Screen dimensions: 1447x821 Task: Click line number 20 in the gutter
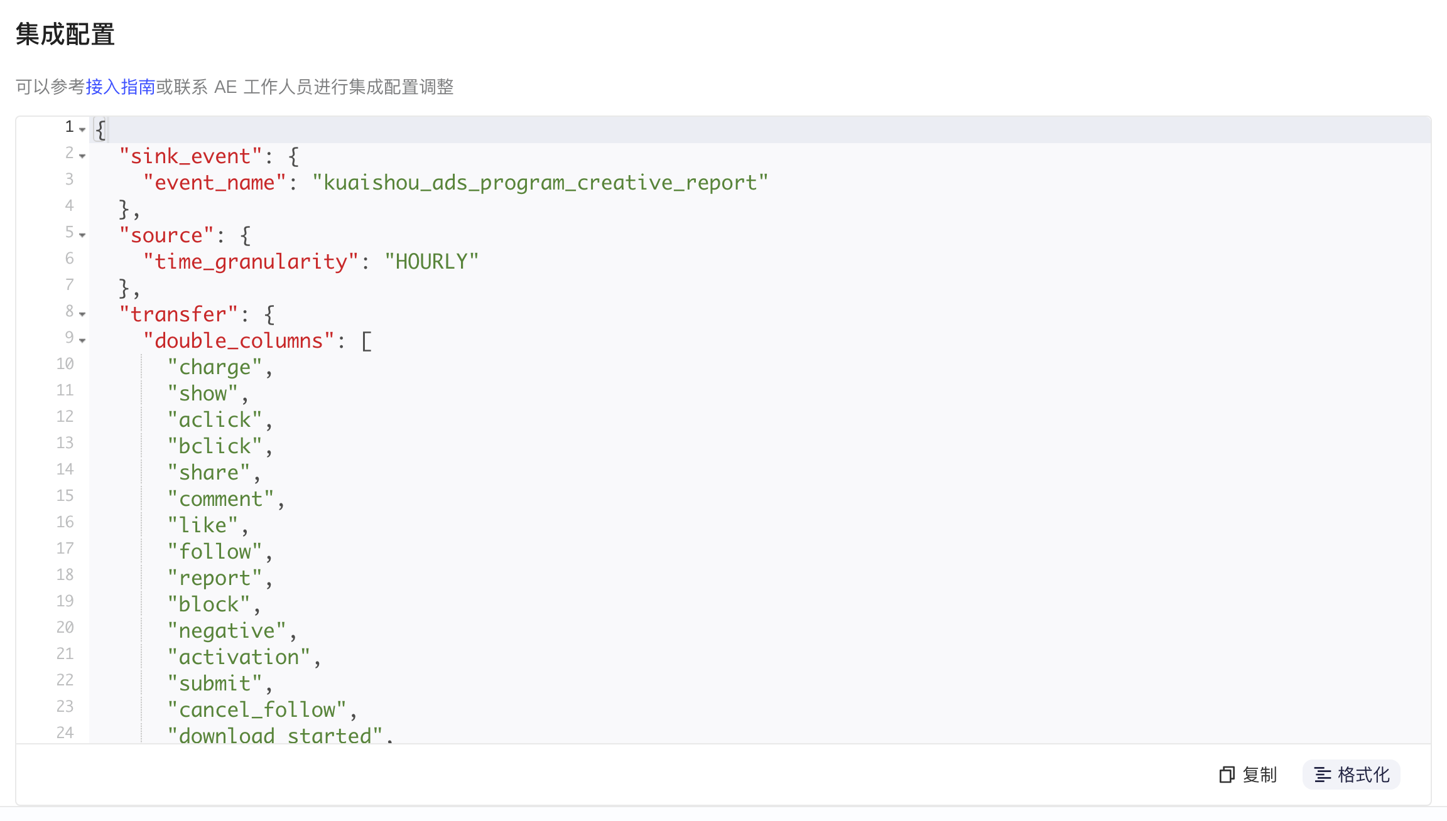[65, 628]
